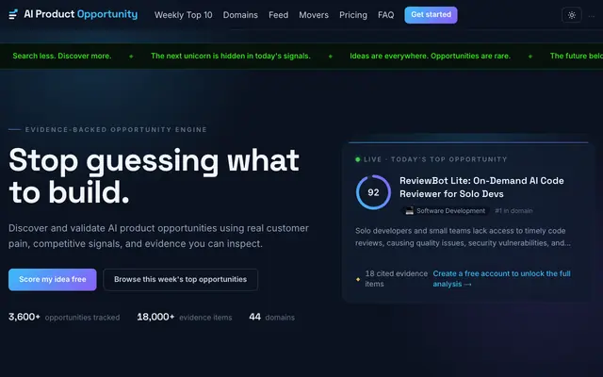Open the FAQ nav item
The image size is (603, 377).
tap(385, 15)
